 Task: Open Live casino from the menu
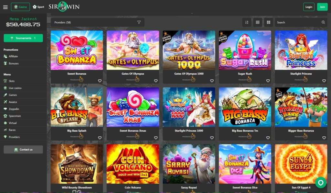click(15, 88)
